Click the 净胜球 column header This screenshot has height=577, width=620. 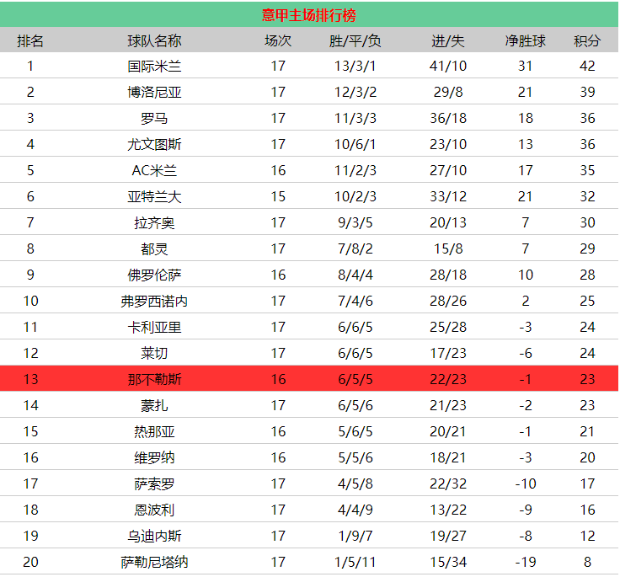coord(525,40)
